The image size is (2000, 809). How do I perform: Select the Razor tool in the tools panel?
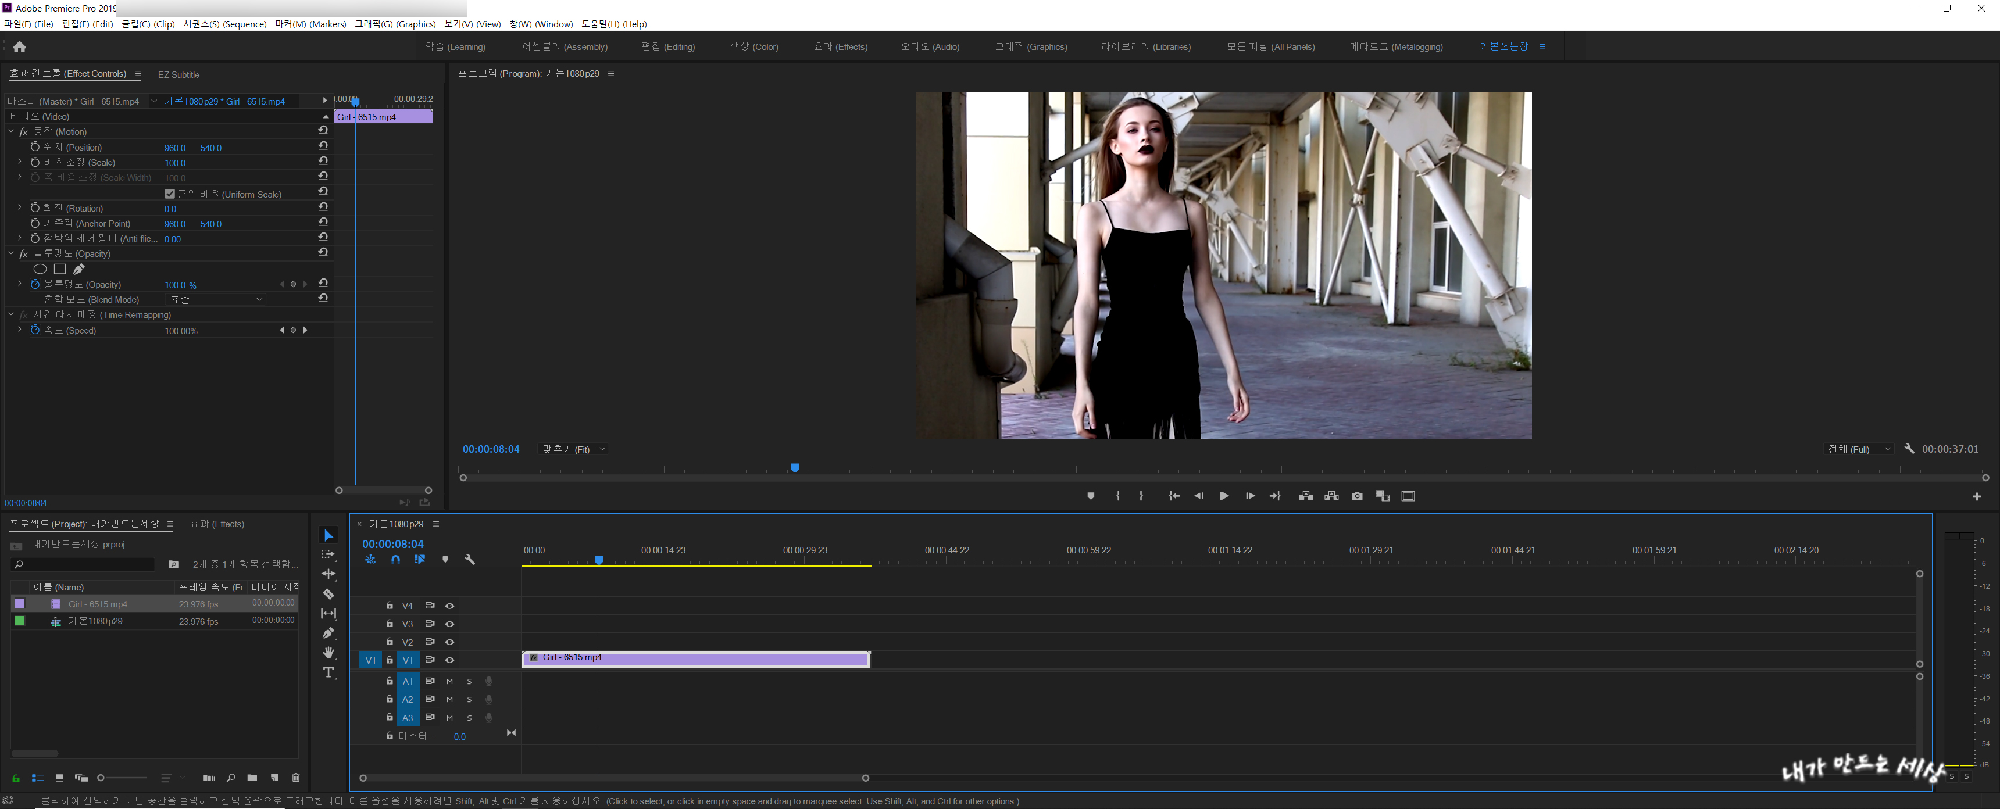328,594
